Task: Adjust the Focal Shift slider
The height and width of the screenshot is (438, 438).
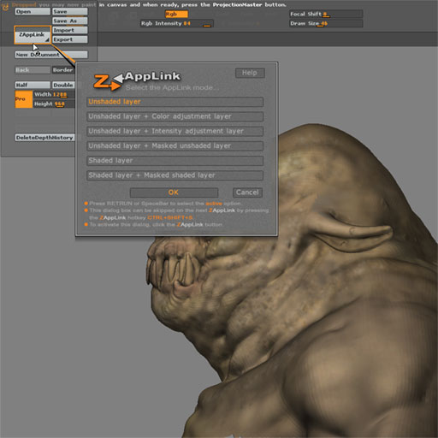Action: pyautogui.click(x=326, y=14)
